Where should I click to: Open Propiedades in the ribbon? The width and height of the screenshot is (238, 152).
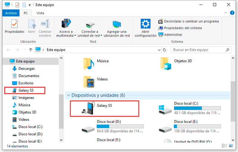14,26
